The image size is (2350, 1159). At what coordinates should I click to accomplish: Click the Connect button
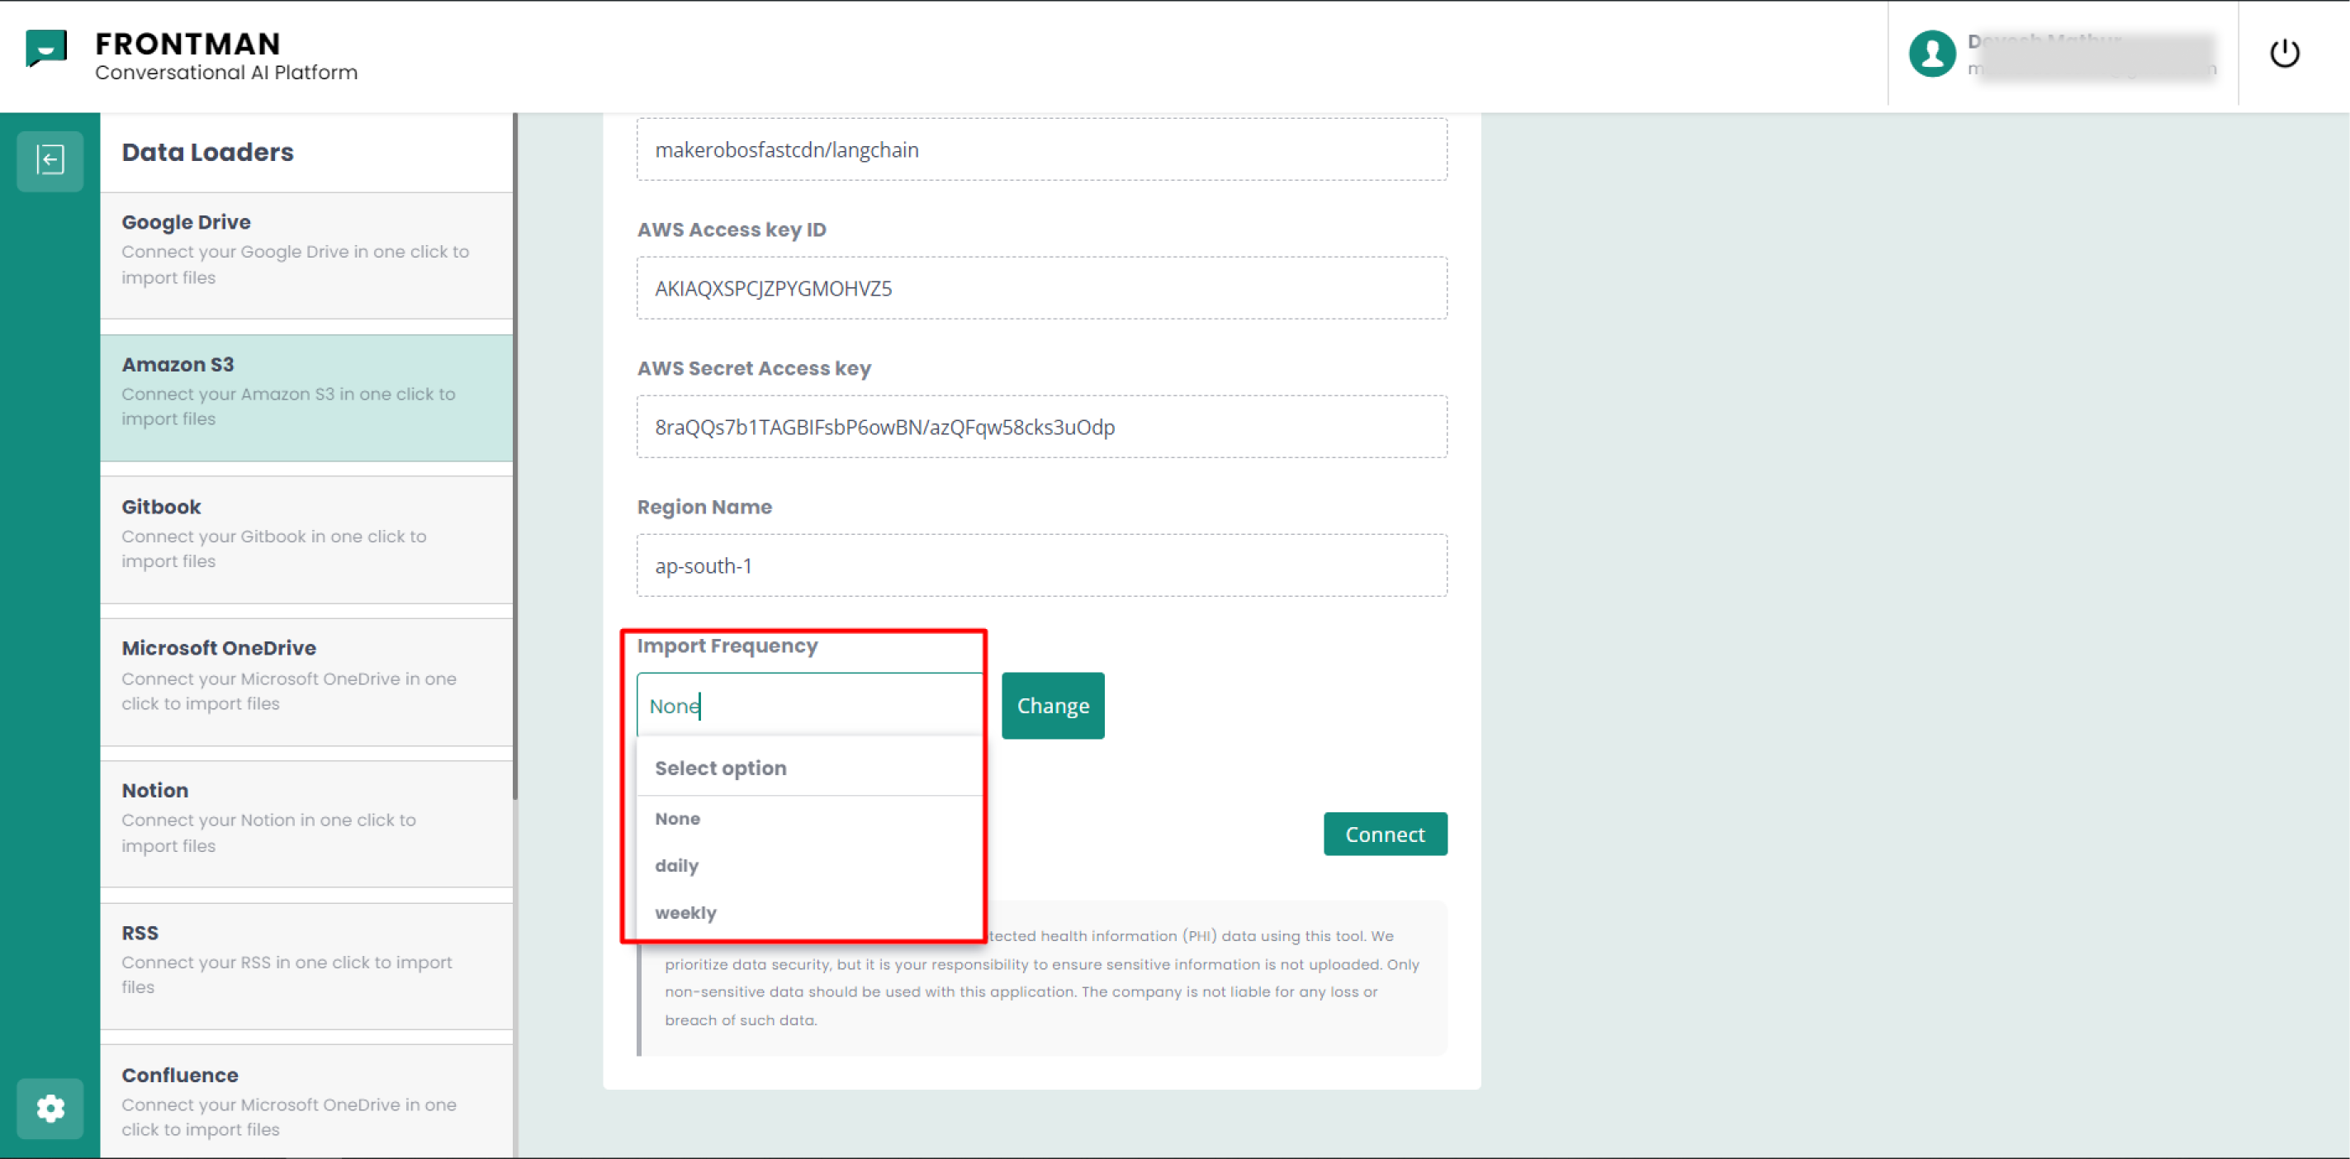1385,835
